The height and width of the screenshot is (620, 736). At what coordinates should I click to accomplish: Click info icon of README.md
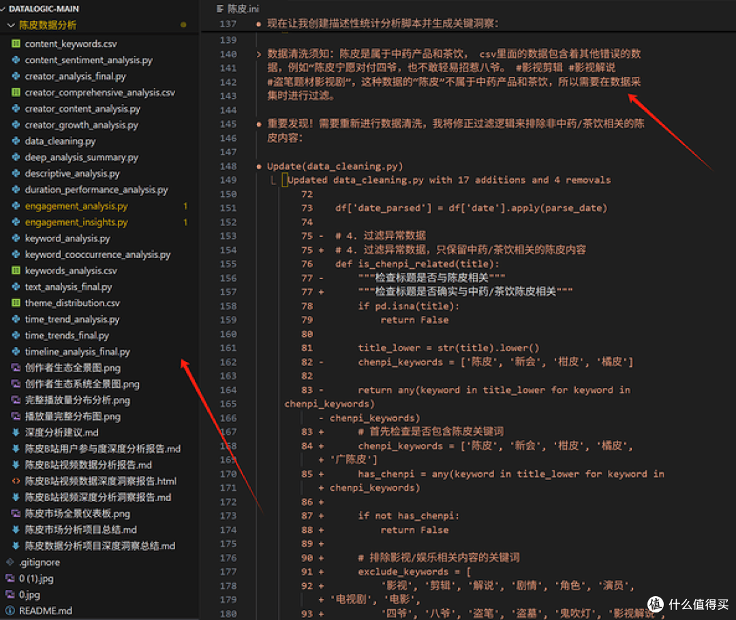click(10, 611)
